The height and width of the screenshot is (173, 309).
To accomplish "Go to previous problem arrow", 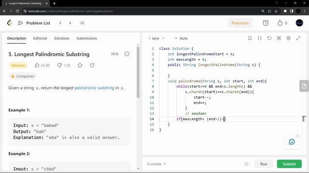I will 60,23.
